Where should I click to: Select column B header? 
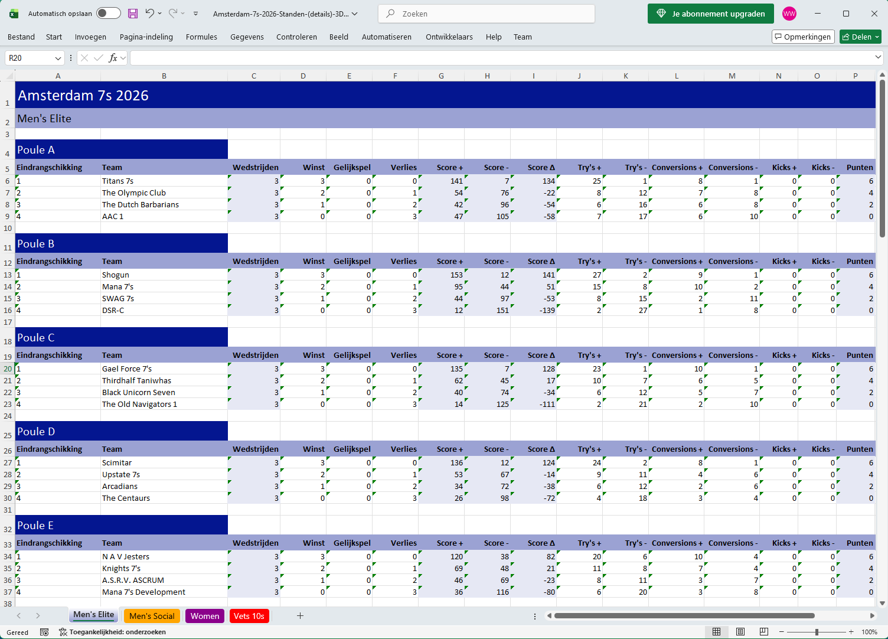tap(164, 76)
